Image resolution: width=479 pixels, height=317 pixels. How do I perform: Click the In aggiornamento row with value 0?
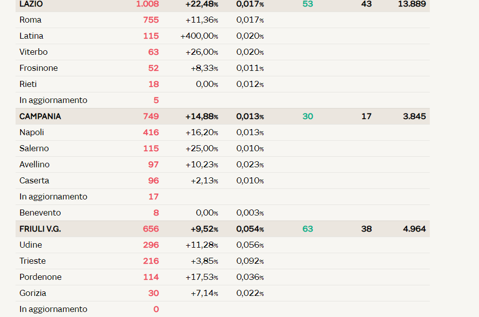click(x=223, y=309)
